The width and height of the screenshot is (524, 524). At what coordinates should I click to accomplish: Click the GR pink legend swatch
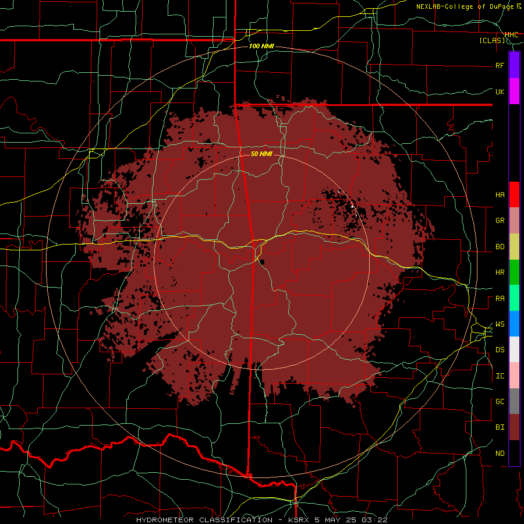[x=514, y=221]
